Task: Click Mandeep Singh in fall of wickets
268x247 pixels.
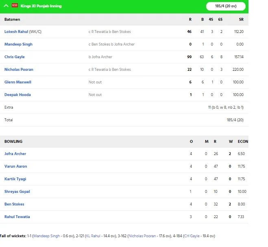Action: point(46,236)
